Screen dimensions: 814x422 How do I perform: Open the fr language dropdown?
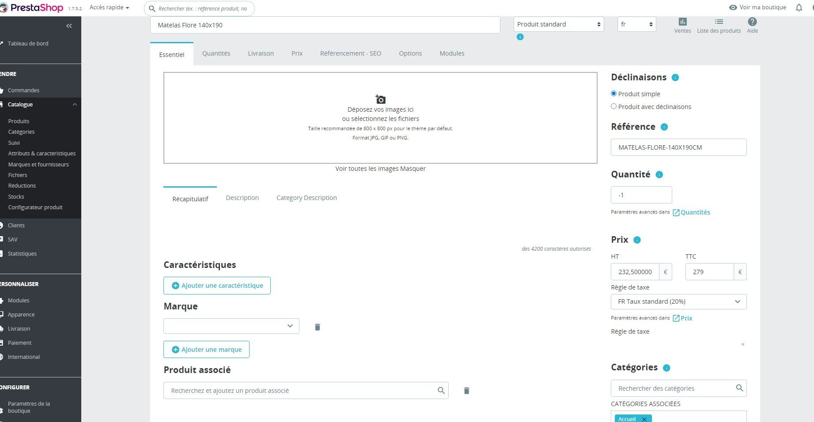[x=636, y=24]
